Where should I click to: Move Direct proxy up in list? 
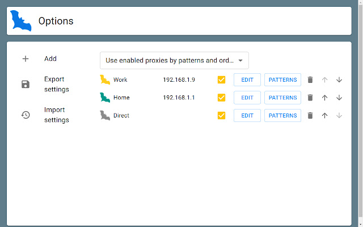pyautogui.click(x=325, y=116)
